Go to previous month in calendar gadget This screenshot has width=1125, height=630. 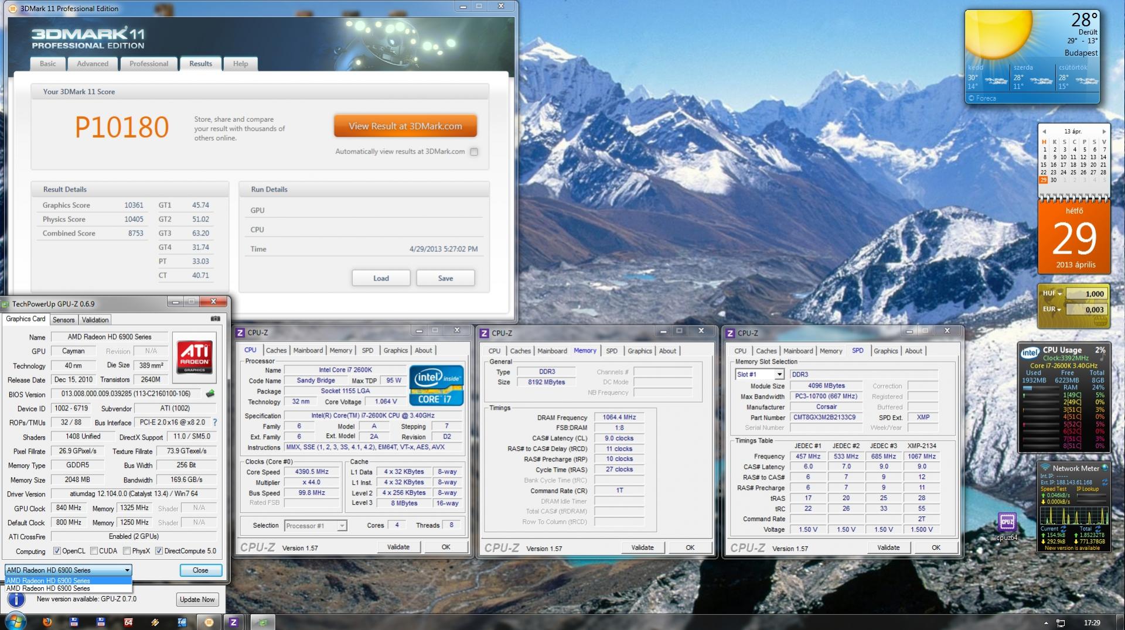click(1043, 132)
